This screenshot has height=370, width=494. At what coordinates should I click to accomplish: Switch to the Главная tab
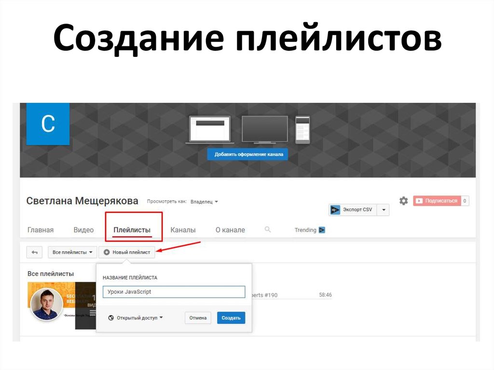coord(41,230)
